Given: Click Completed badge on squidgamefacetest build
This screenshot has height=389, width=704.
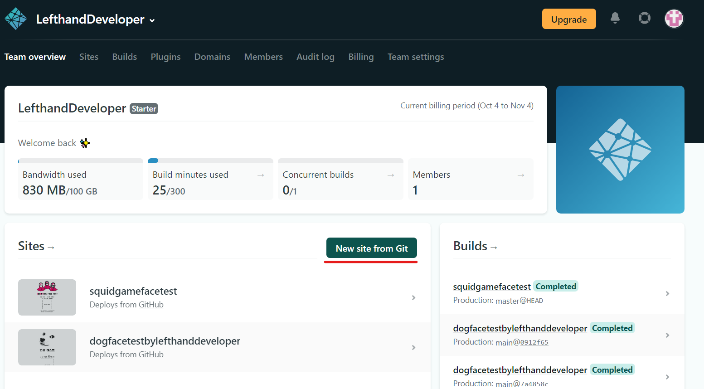Looking at the screenshot, I should click(556, 286).
